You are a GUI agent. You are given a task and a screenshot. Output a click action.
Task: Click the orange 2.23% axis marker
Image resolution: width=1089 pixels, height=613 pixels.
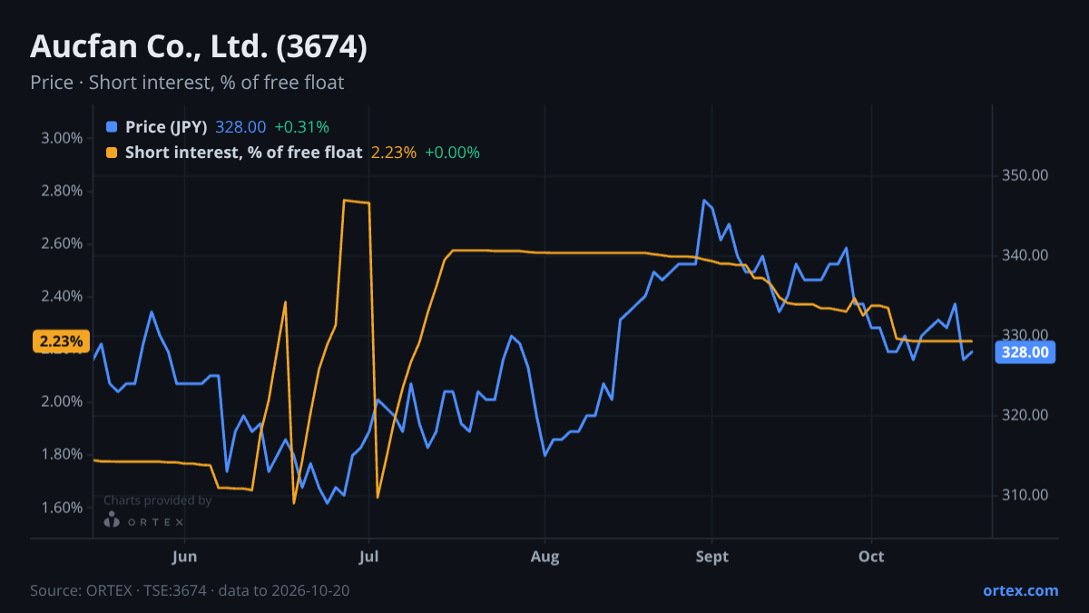62,341
